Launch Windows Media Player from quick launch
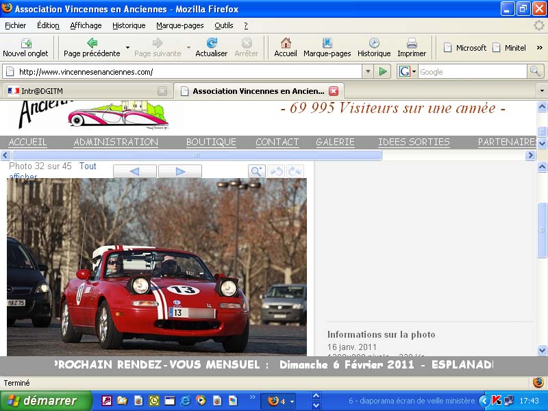Image resolution: width=548 pixels, height=411 pixels. 201,401
